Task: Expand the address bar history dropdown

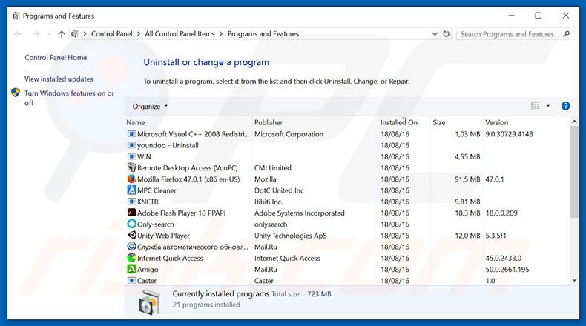Action: tap(435, 33)
